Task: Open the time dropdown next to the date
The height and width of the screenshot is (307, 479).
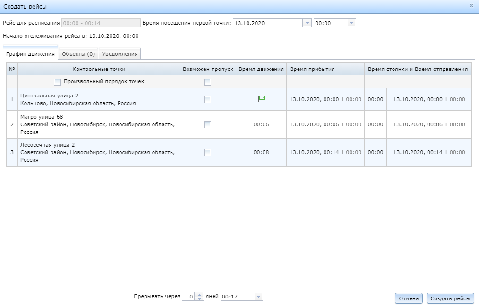Action: (351, 22)
